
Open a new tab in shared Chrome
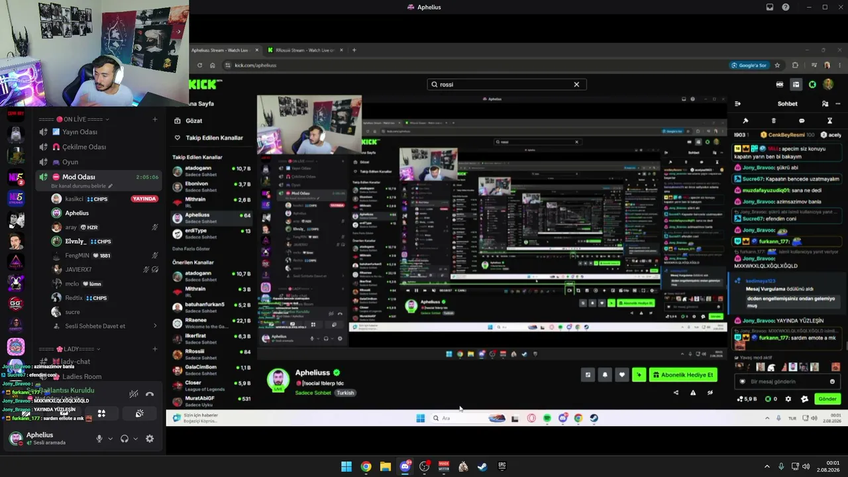pos(354,50)
